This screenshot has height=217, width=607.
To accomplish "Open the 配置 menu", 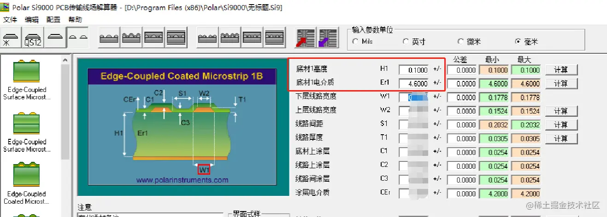I will tap(53, 19).
